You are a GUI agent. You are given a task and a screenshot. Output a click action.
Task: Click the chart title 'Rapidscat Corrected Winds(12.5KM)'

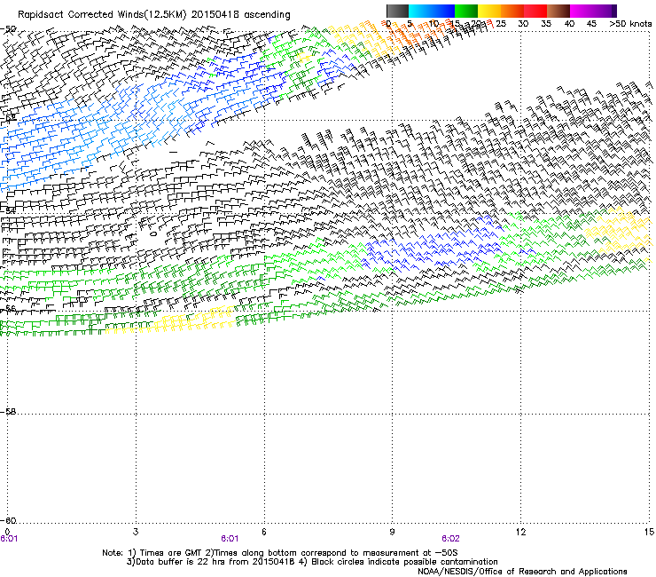(x=102, y=15)
